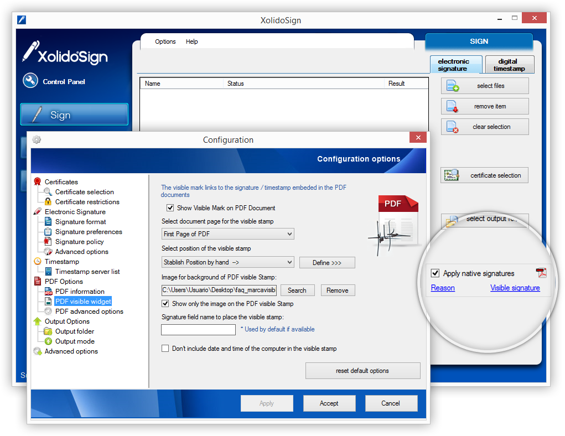Uncheck Show Visible Mark on PDF Document
Viewport: 565px width, 436px height.
[170, 207]
